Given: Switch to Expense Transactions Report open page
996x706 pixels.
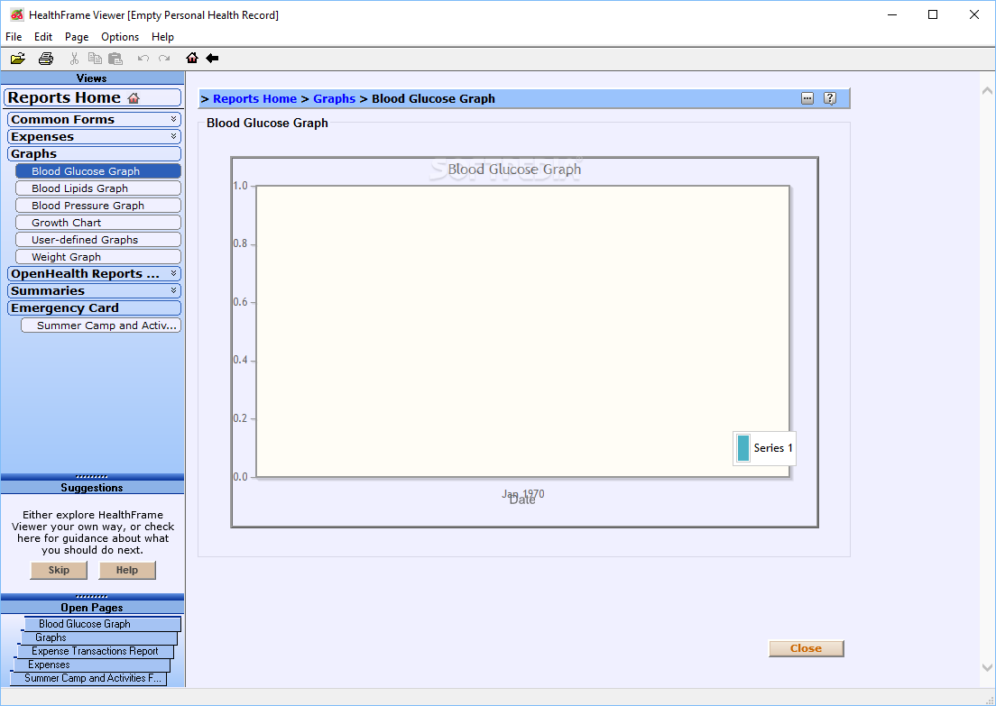Looking at the screenshot, I should 96,651.
